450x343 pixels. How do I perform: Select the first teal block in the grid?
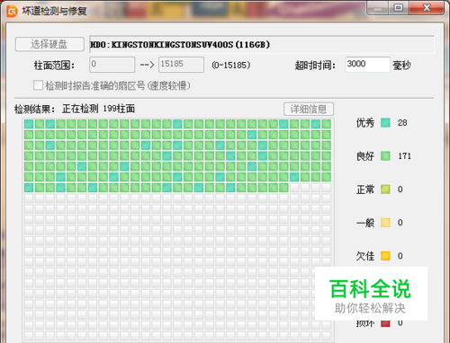pyautogui.click(x=29, y=124)
